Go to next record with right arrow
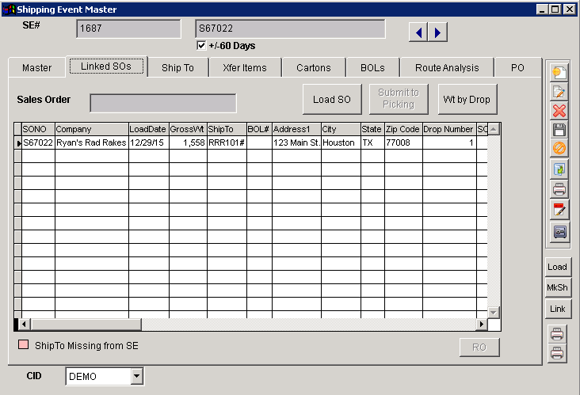The height and width of the screenshot is (395, 580). point(437,32)
